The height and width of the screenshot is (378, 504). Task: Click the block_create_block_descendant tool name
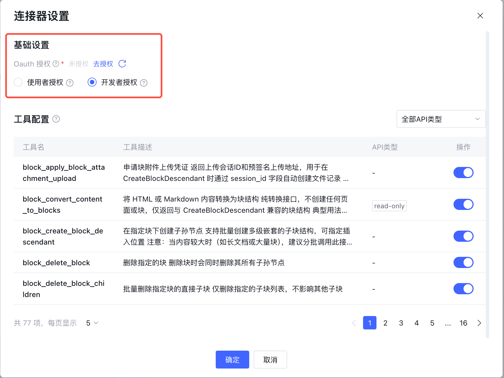pyautogui.click(x=63, y=236)
